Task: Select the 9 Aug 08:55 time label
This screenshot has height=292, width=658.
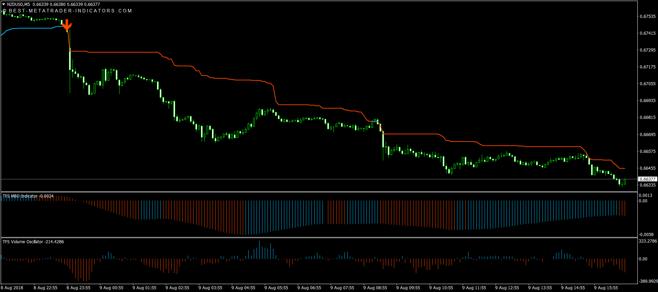Action: (375, 288)
